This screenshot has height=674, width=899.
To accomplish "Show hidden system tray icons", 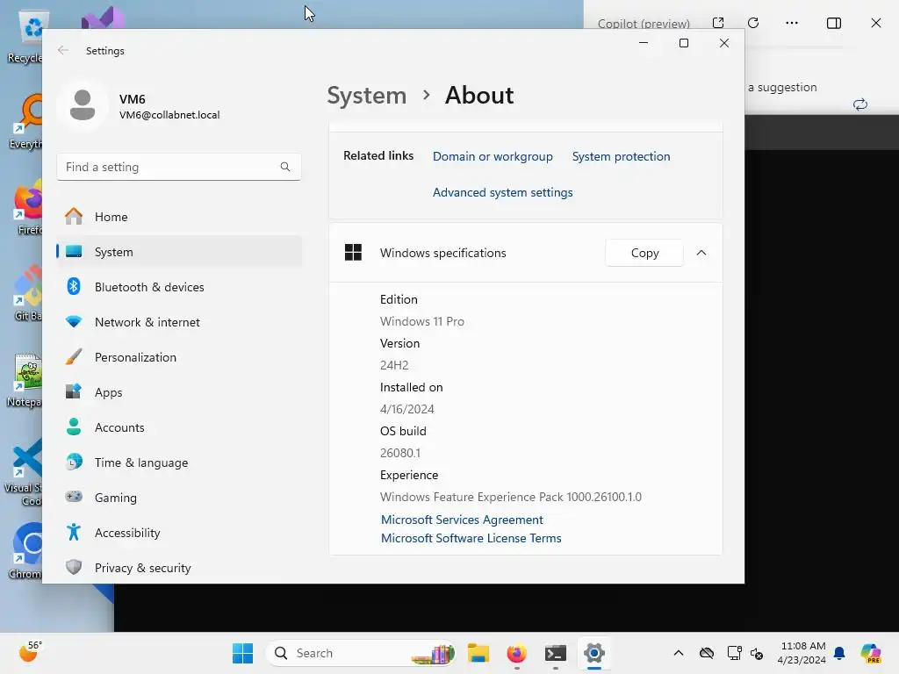I will click(679, 653).
